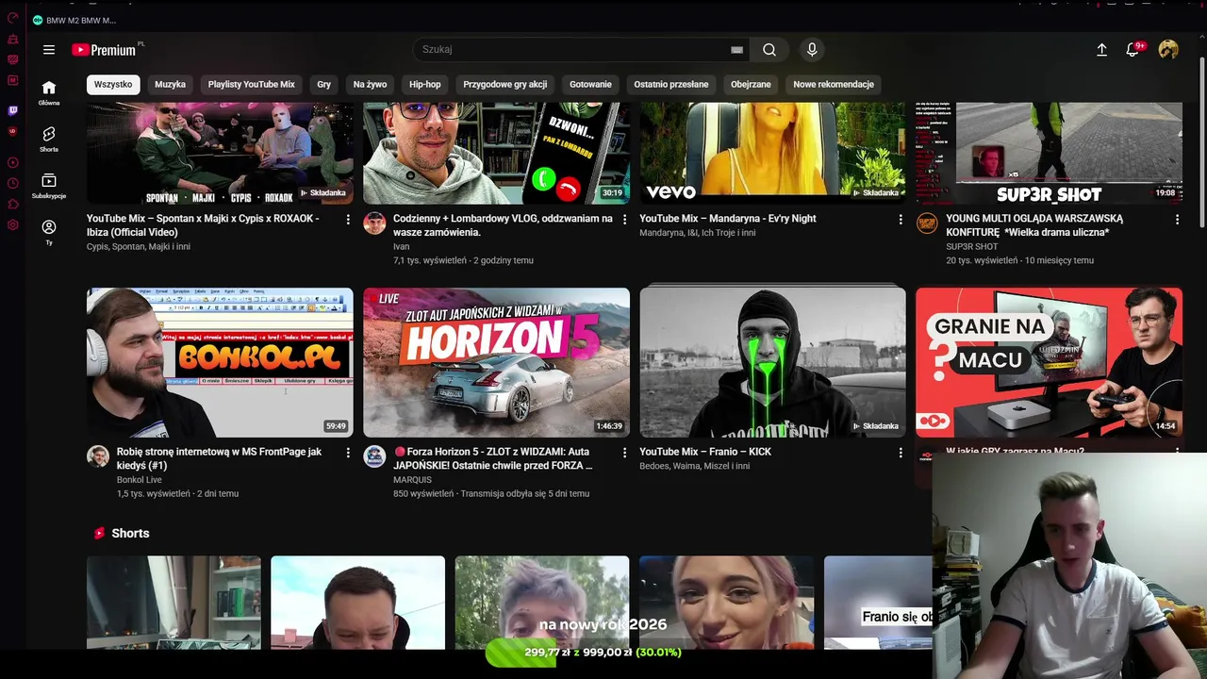This screenshot has width=1207, height=679.
Task: Open Forza Horizon 5 ZLOT z WIDZAMI title
Action: click(493, 458)
